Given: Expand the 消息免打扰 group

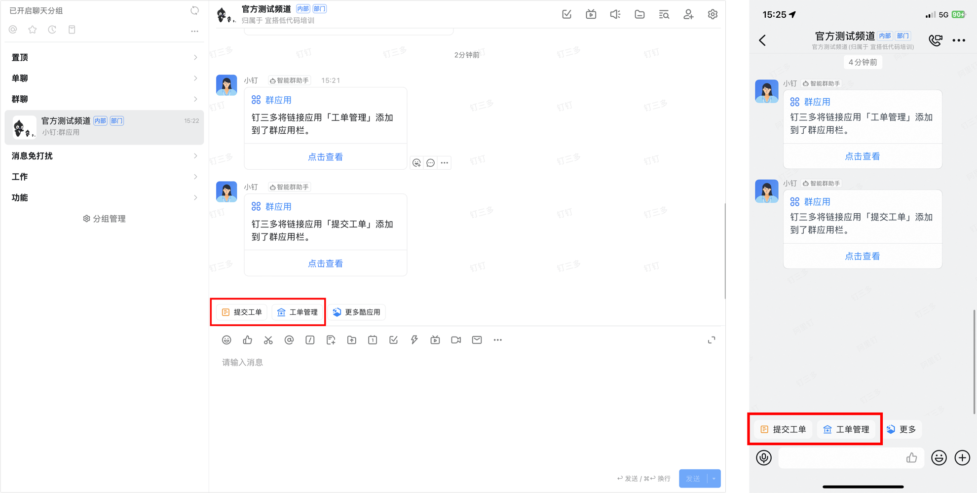Looking at the screenshot, I should click(x=104, y=156).
